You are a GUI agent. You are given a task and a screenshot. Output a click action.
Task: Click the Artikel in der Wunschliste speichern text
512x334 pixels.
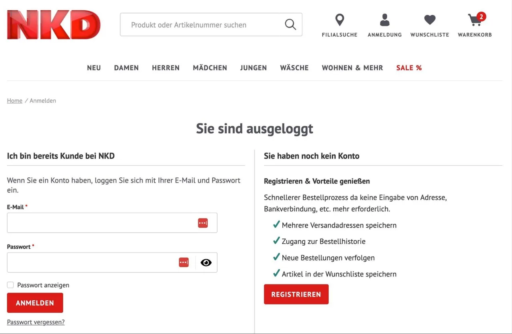point(339,274)
